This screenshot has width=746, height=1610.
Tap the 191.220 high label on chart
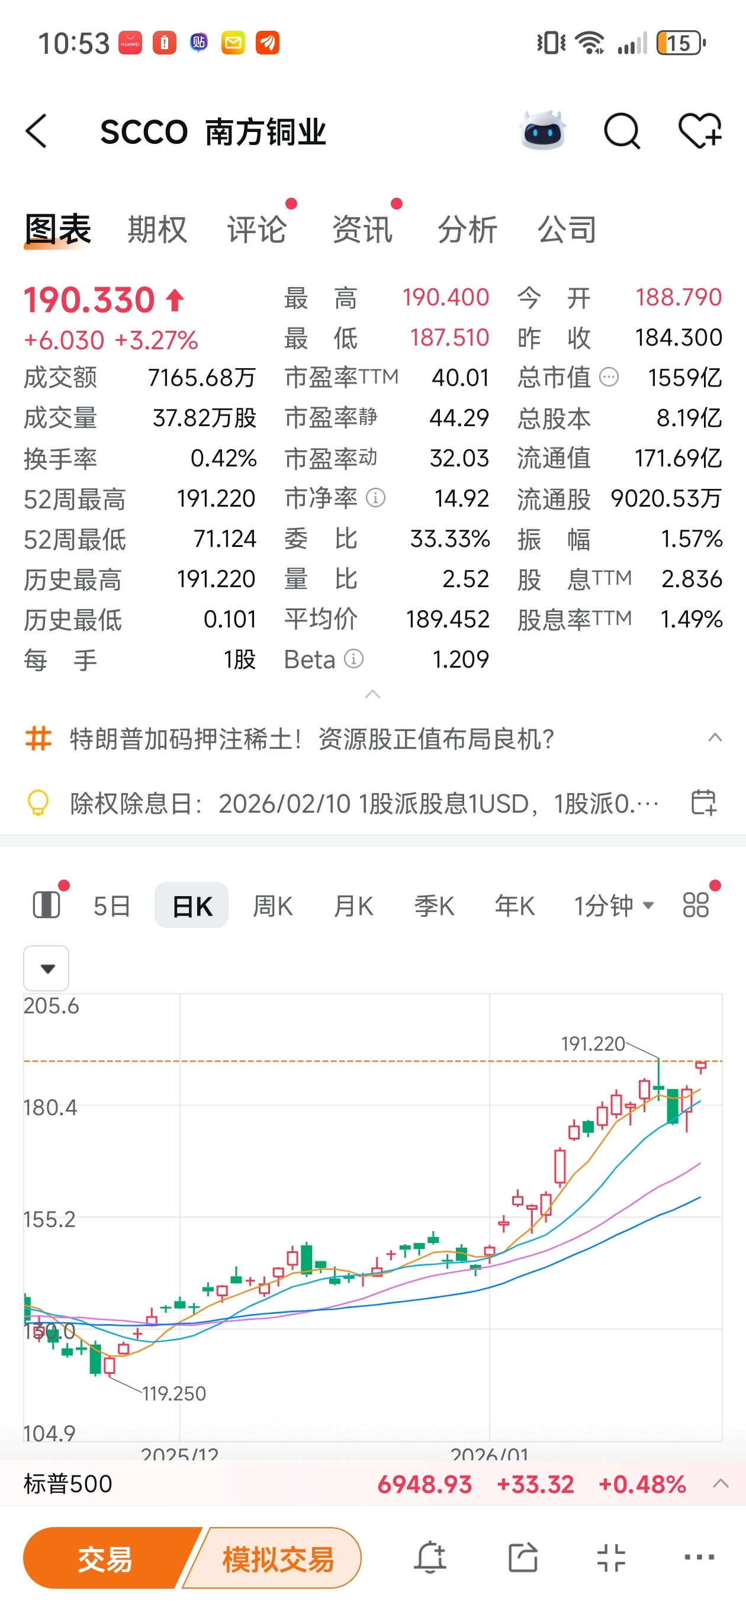(593, 1043)
